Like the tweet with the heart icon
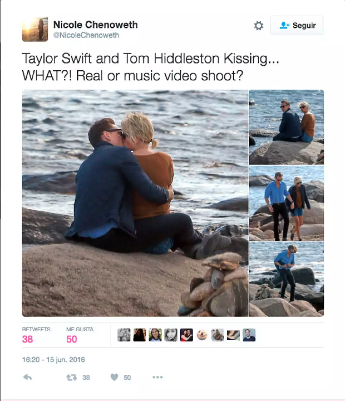Image resolution: width=345 pixels, height=401 pixels. pos(114,377)
